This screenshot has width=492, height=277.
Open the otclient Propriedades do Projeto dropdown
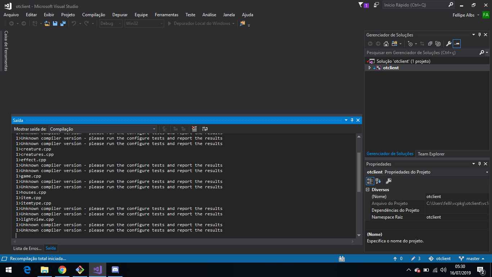click(487, 172)
